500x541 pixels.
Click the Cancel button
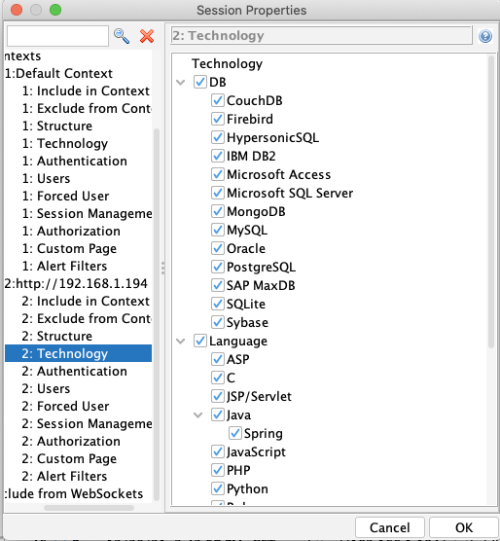pos(390,527)
